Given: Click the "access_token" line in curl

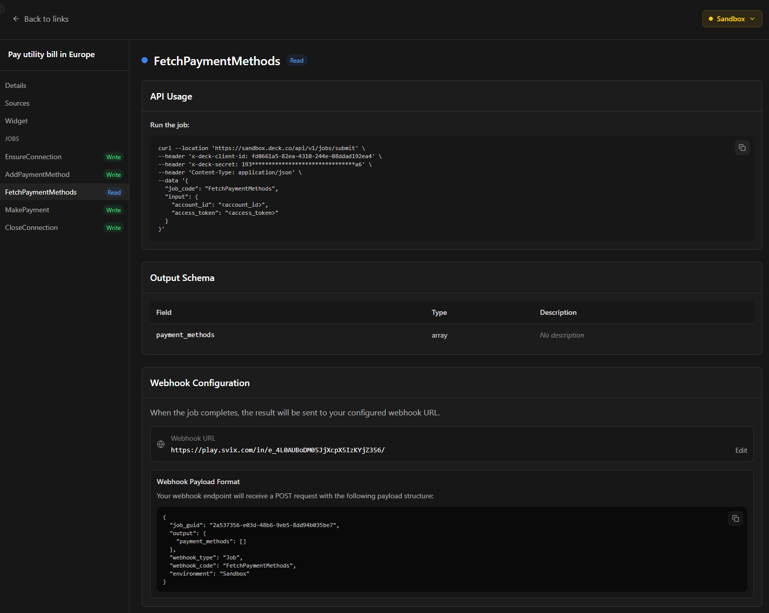Looking at the screenshot, I should click(225, 213).
